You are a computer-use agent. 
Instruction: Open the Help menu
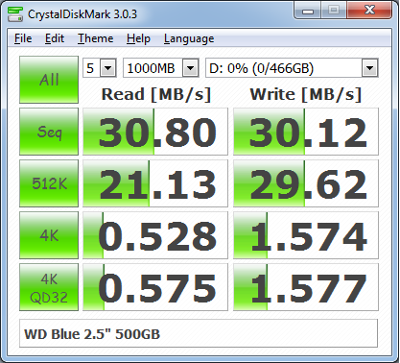tap(138, 38)
